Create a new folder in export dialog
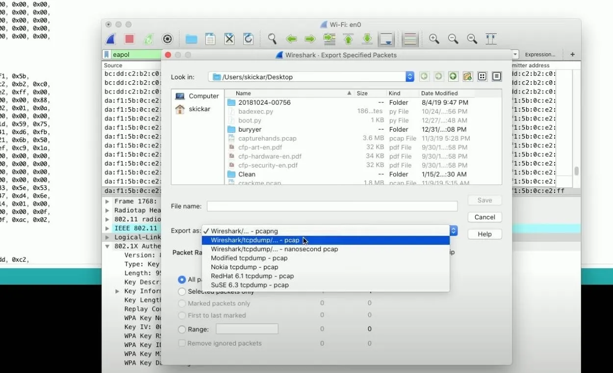The height and width of the screenshot is (373, 613). [467, 76]
